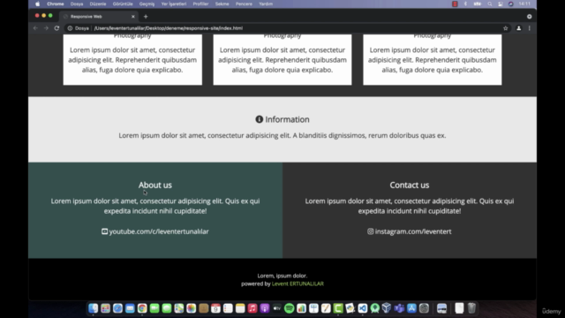The image size is (565, 318).
Task: Follow the Levent ERTUNALILAR footer link
Action: pos(298,284)
